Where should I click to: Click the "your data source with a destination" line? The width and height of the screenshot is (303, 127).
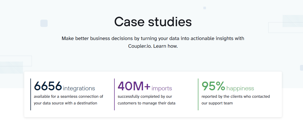click(x=65, y=103)
